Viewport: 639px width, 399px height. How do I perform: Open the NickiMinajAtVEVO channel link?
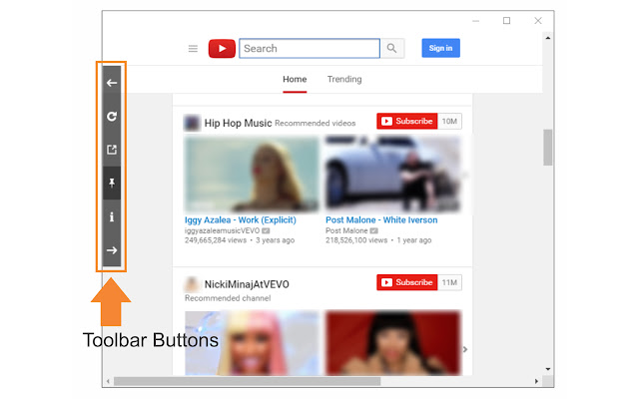(x=247, y=284)
